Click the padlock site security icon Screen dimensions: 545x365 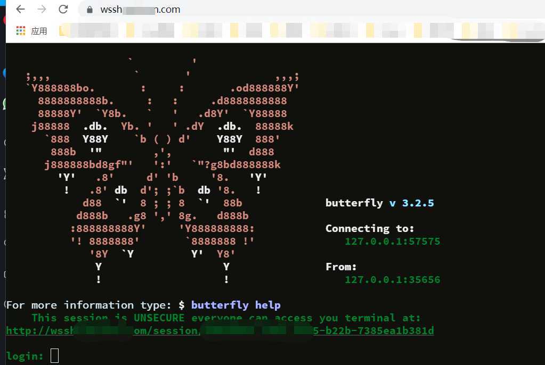pyautogui.click(x=90, y=10)
